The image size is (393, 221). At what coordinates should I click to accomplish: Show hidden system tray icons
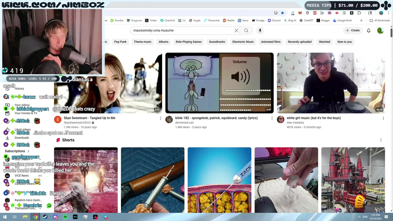[359, 217]
